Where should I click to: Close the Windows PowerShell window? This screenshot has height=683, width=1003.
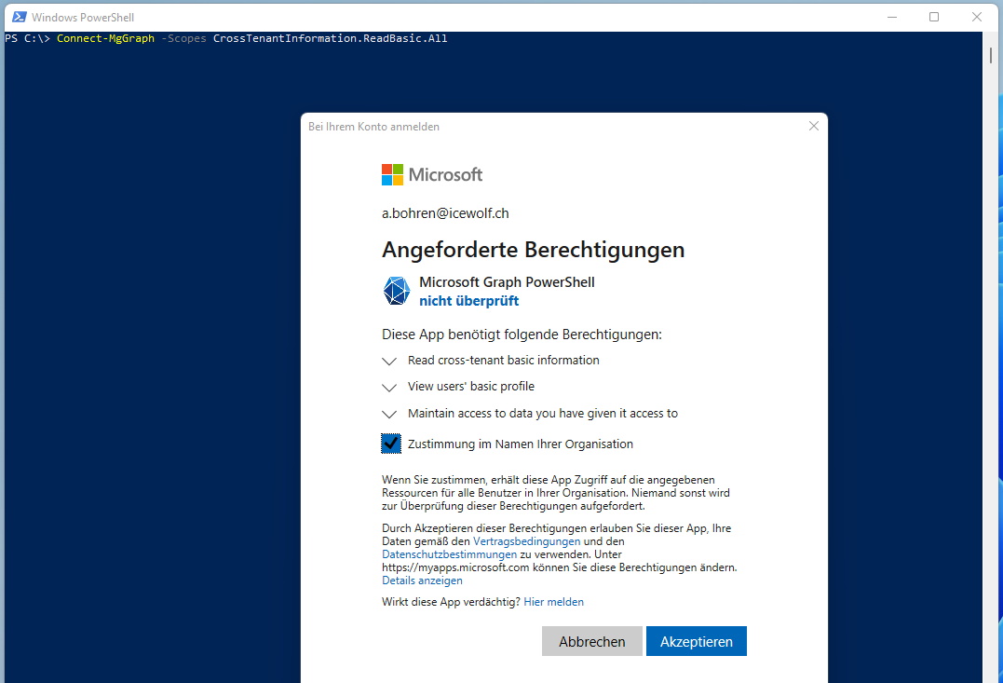pyautogui.click(x=977, y=17)
